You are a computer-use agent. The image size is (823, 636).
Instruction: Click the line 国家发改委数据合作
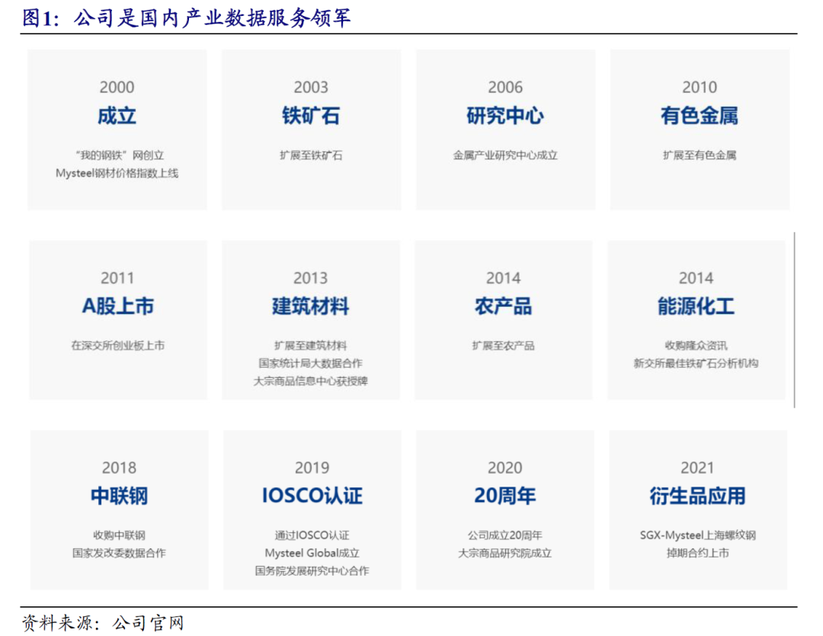[x=119, y=553]
